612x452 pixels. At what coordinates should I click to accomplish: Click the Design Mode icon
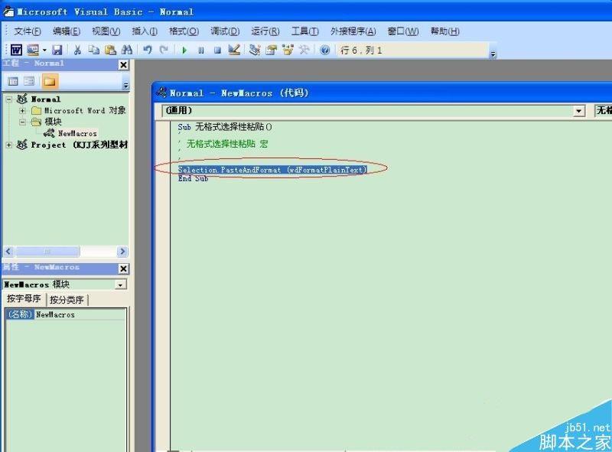(233, 50)
